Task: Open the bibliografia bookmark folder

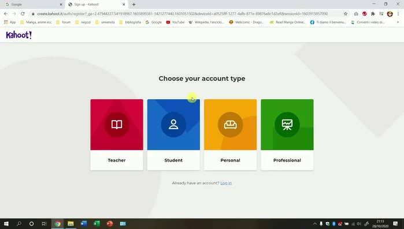Action: point(130,22)
